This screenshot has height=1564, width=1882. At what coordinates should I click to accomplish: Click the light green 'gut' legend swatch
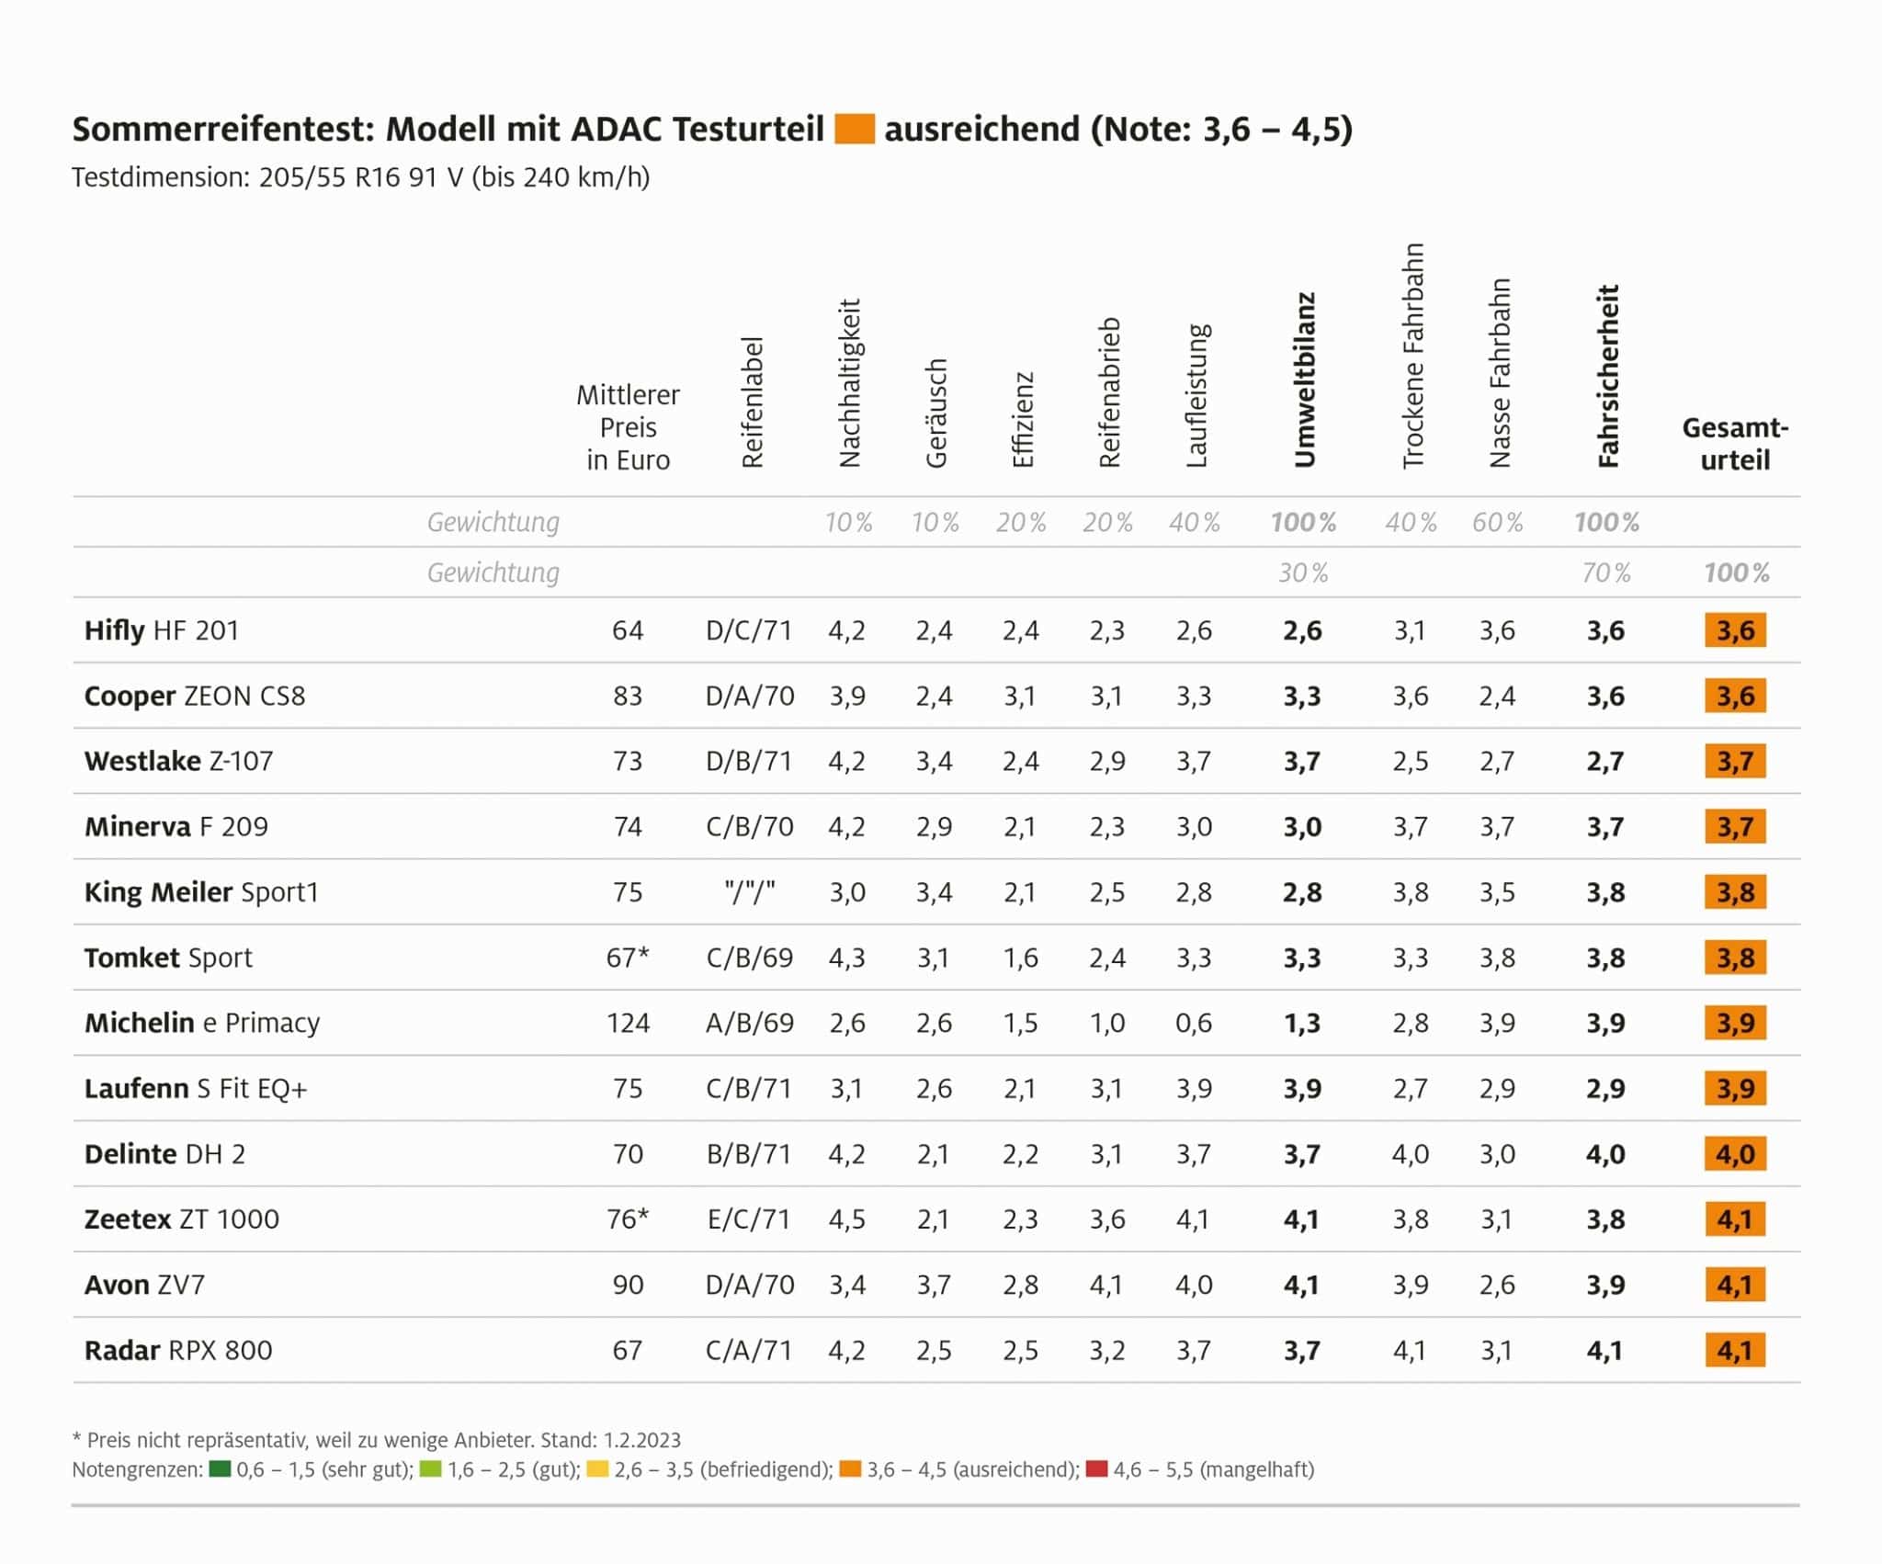pos(430,1468)
